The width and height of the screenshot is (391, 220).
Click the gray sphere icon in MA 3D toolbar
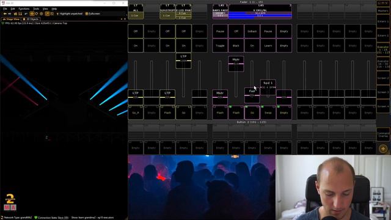click(42, 13)
